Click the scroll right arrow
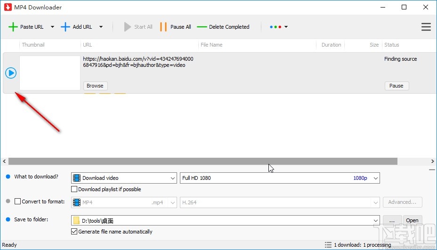Image resolution: width=437 pixels, height=250 pixels. pyautogui.click(x=432, y=161)
